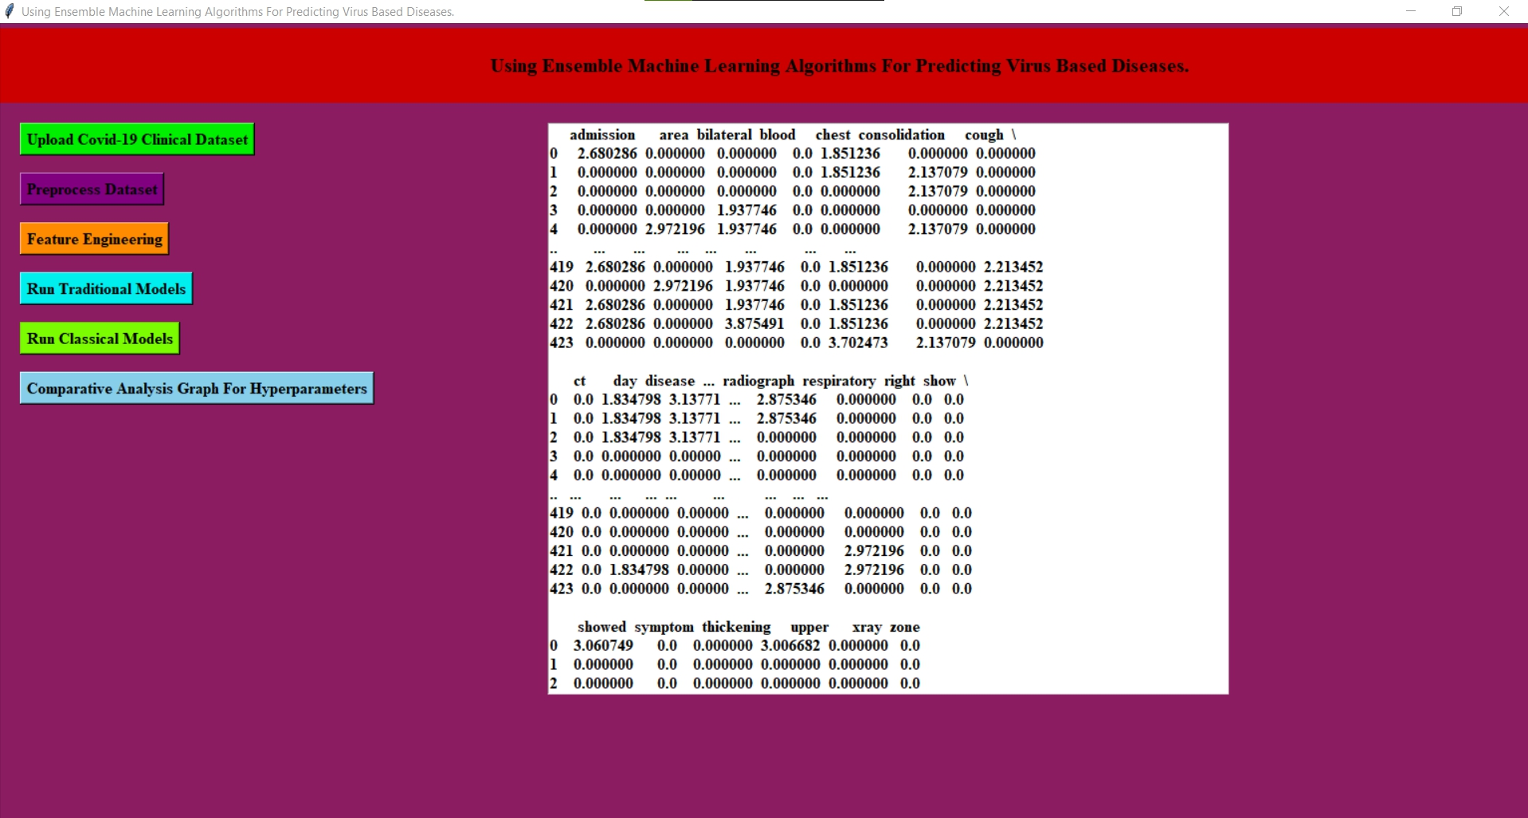Open Comparative Analysis Graph For Hyperparameters
The image size is (1528, 818).
(195, 388)
